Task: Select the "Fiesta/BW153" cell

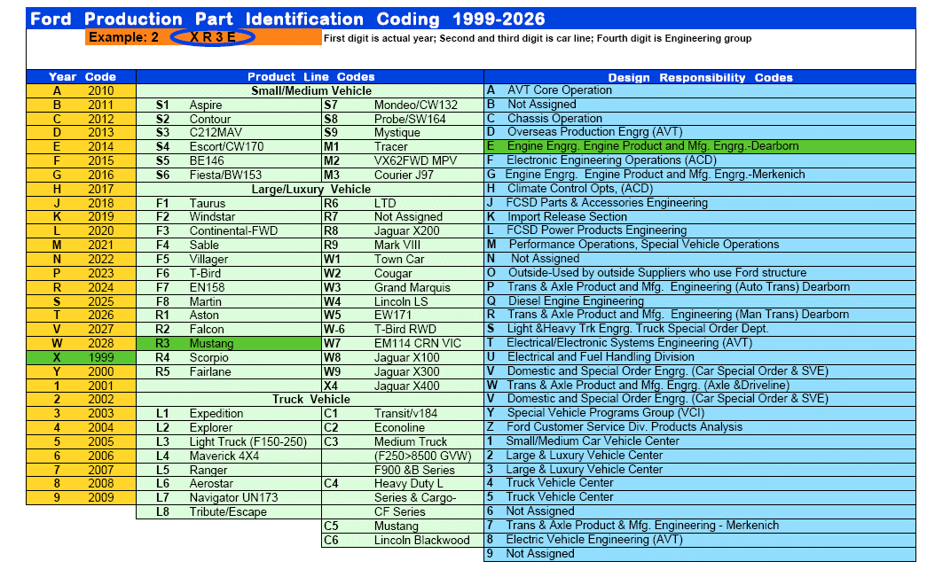Action: coord(225,175)
